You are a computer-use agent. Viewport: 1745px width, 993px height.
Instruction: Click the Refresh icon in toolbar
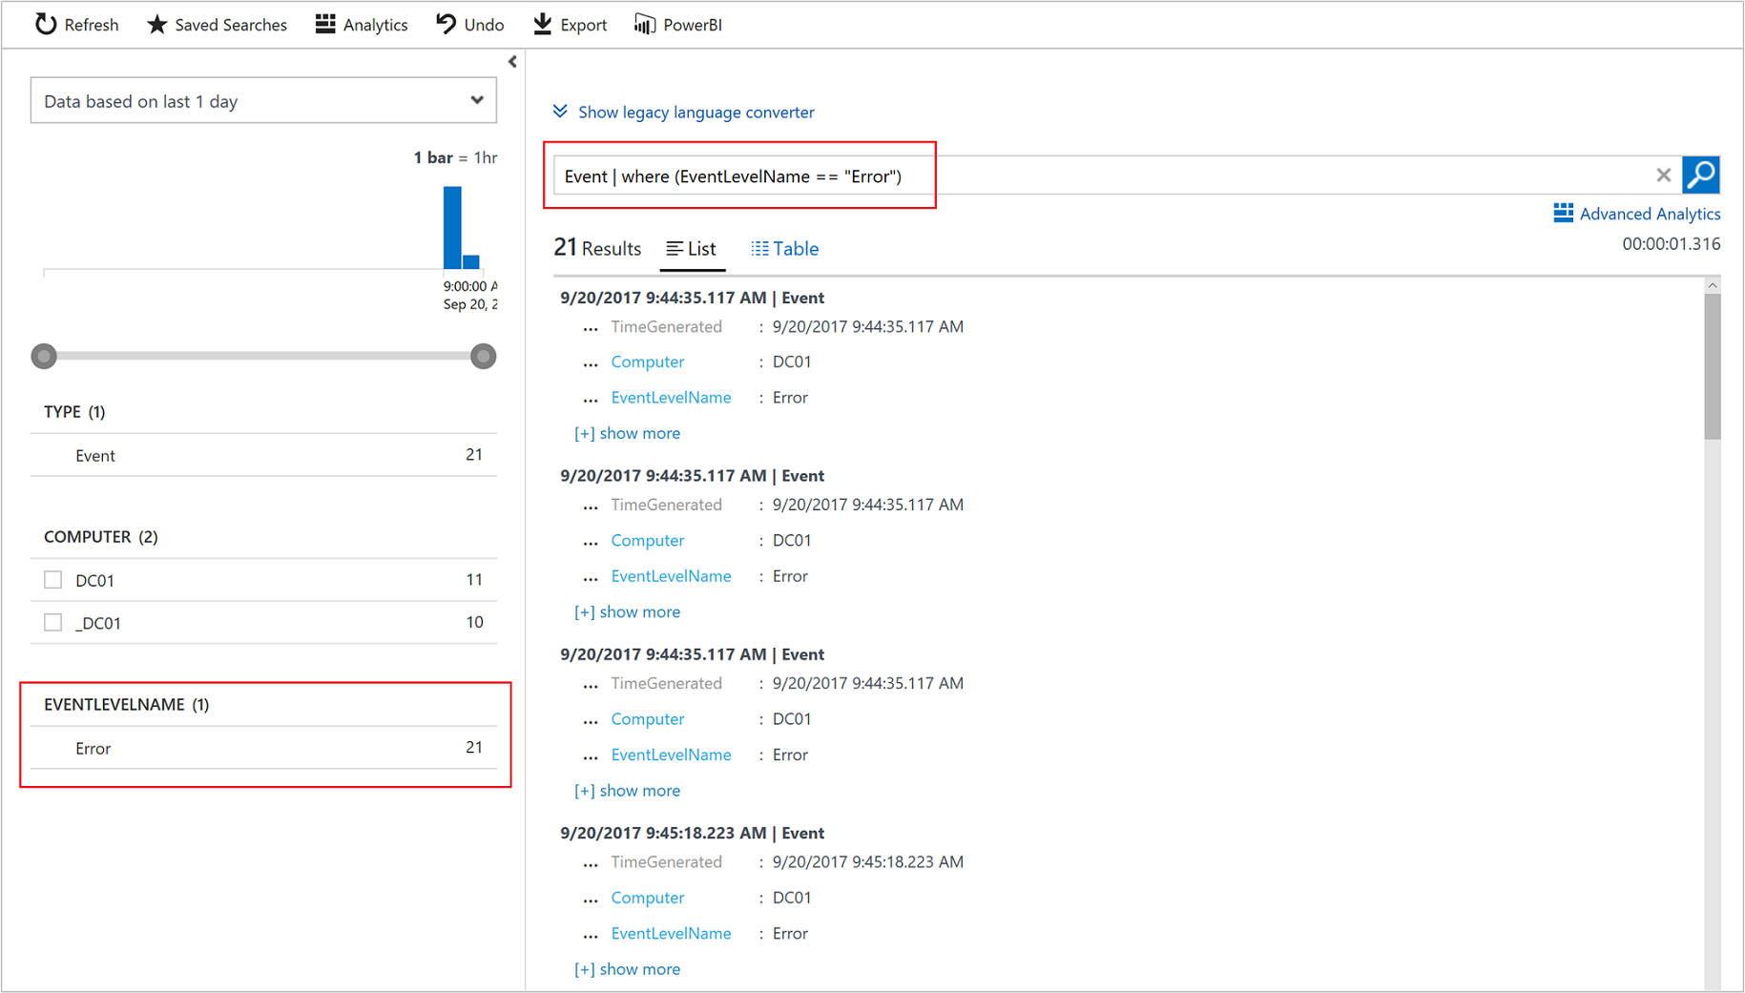coord(46,24)
